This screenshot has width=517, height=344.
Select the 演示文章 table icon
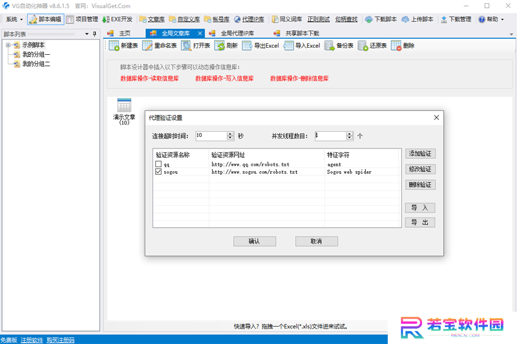point(124,112)
